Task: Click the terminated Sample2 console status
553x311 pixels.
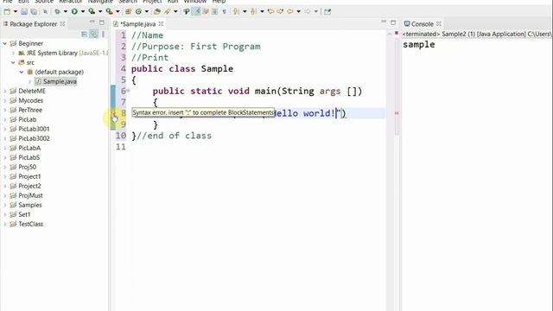Action: tap(476, 34)
